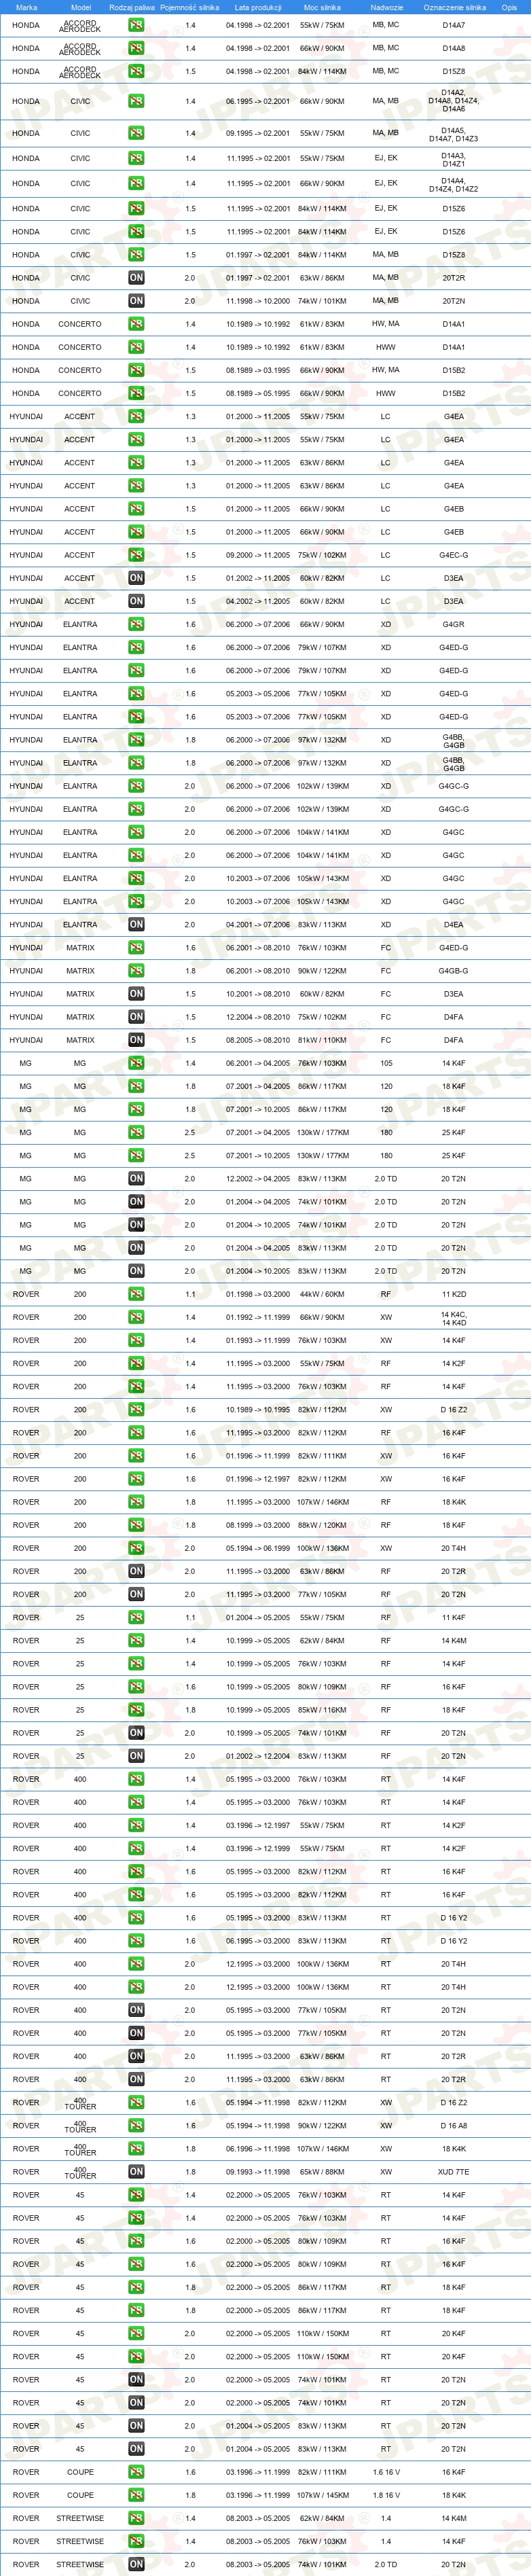Click petrol icon in MG 14 K4F row

coord(136,1063)
